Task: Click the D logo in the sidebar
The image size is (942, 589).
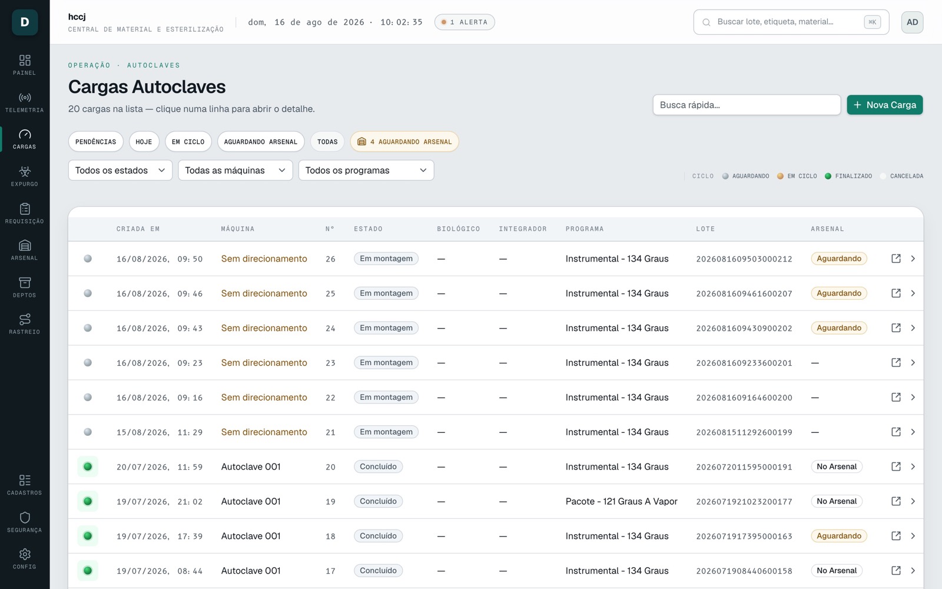Action: coord(25,22)
